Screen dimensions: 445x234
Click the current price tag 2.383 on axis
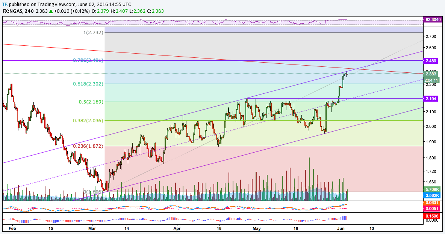pos(430,74)
